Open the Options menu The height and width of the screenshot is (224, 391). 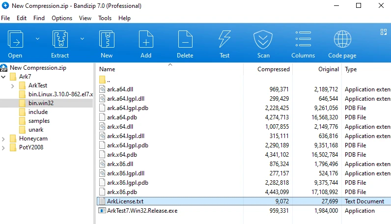62,18
